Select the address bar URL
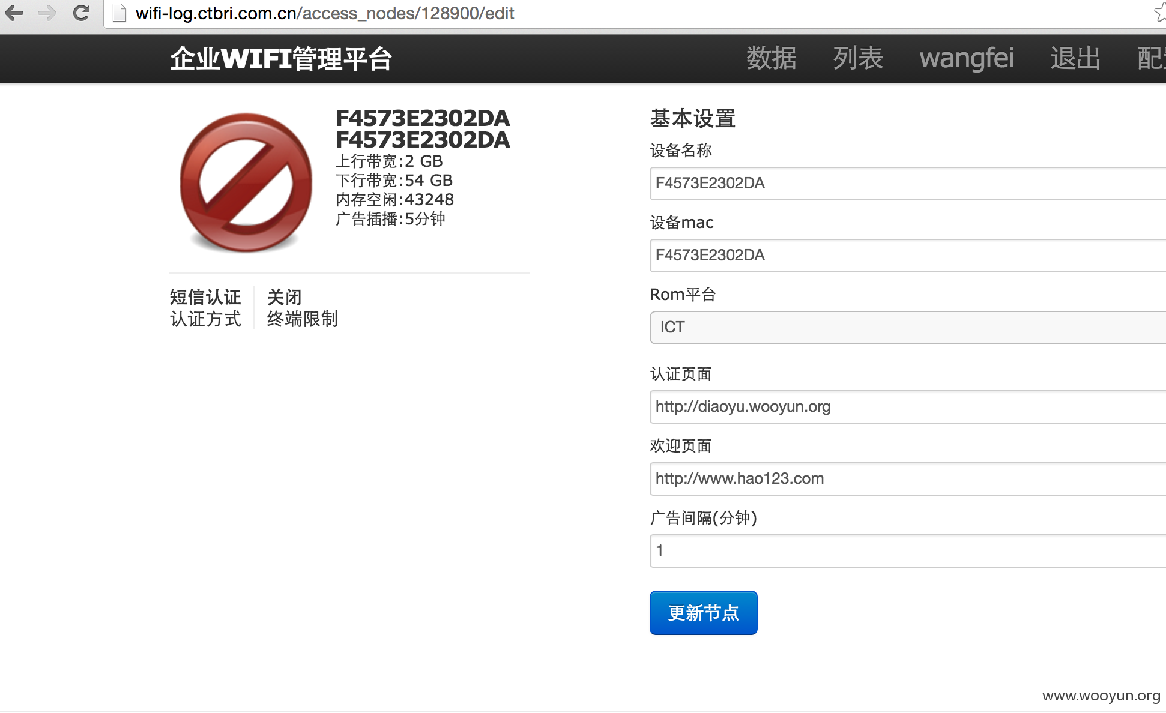Viewport: 1166px width, 713px height. [325, 13]
